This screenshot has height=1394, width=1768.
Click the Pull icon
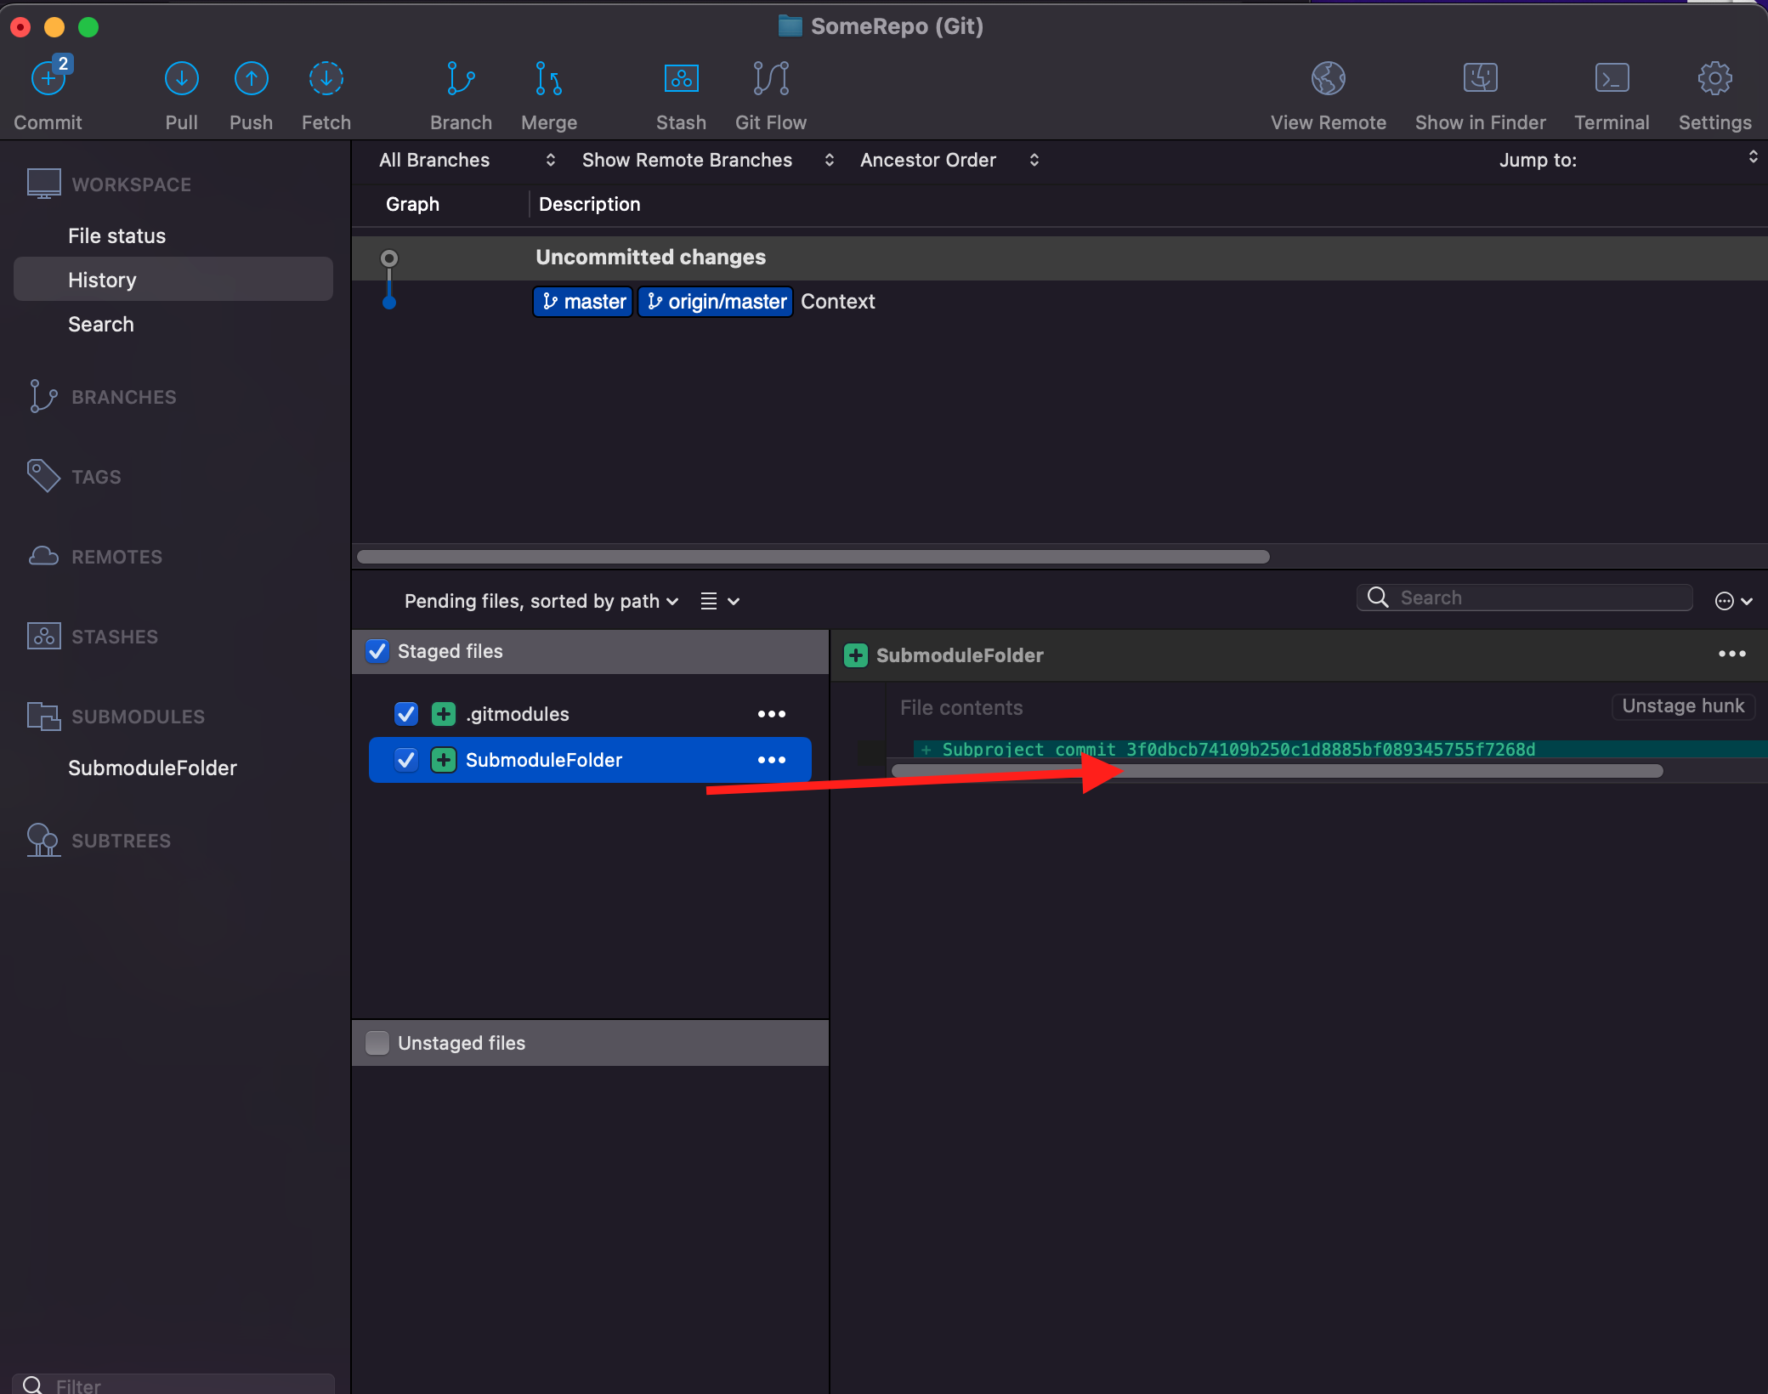(x=181, y=80)
